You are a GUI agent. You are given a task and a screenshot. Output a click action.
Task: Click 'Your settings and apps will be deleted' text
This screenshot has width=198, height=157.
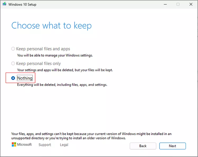(65, 70)
